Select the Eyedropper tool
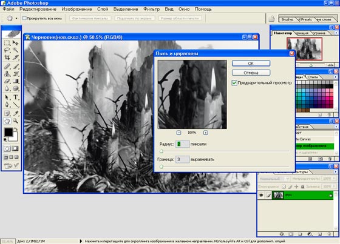 (15, 113)
